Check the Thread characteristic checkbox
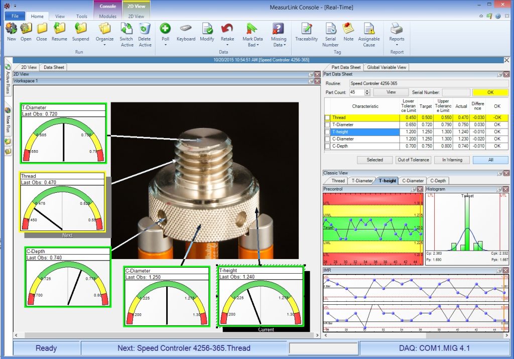The width and height of the screenshot is (514, 359). (x=327, y=117)
